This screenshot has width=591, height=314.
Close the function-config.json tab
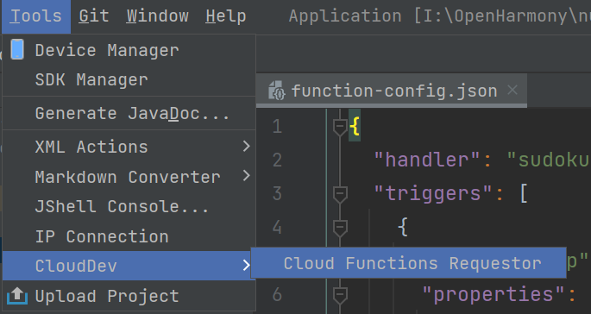pos(512,90)
